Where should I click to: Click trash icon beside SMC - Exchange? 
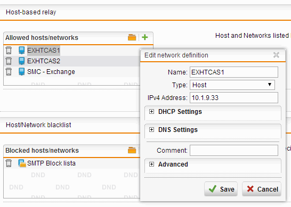pos(9,72)
